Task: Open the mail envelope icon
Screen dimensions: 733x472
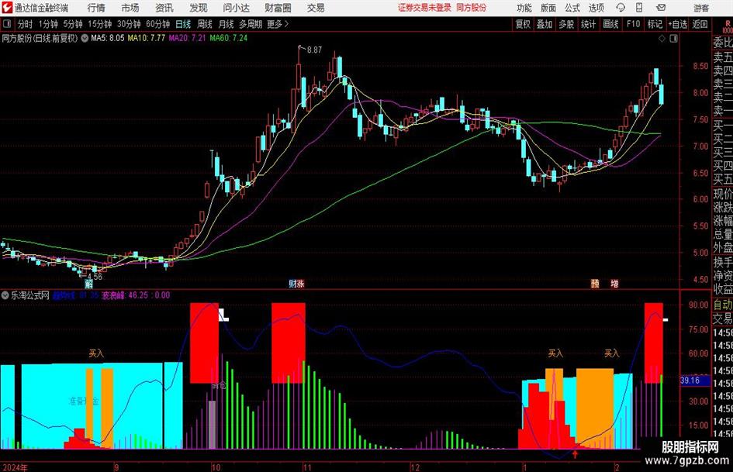Action: click(x=661, y=8)
